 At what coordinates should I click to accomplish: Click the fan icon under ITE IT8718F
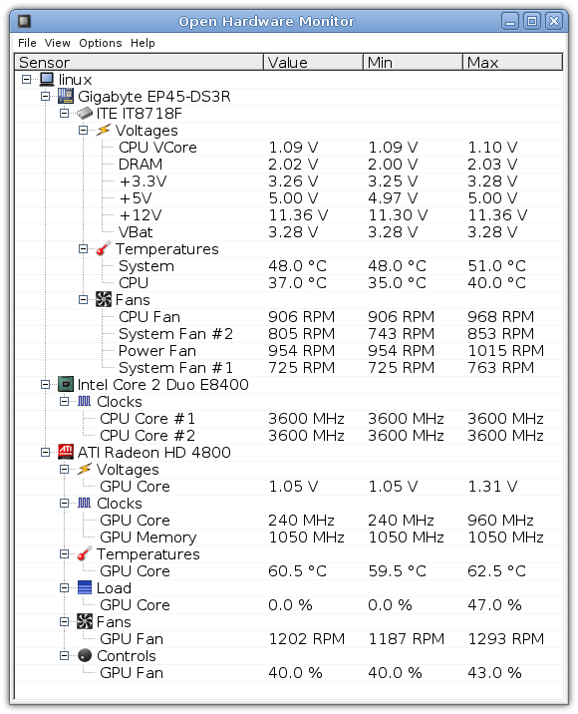pos(104,299)
